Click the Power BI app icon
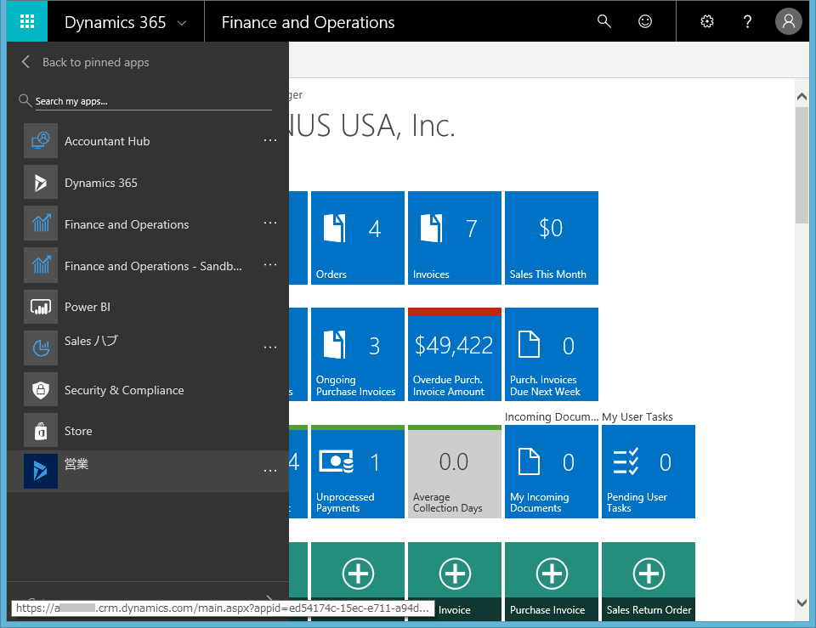 [41, 307]
